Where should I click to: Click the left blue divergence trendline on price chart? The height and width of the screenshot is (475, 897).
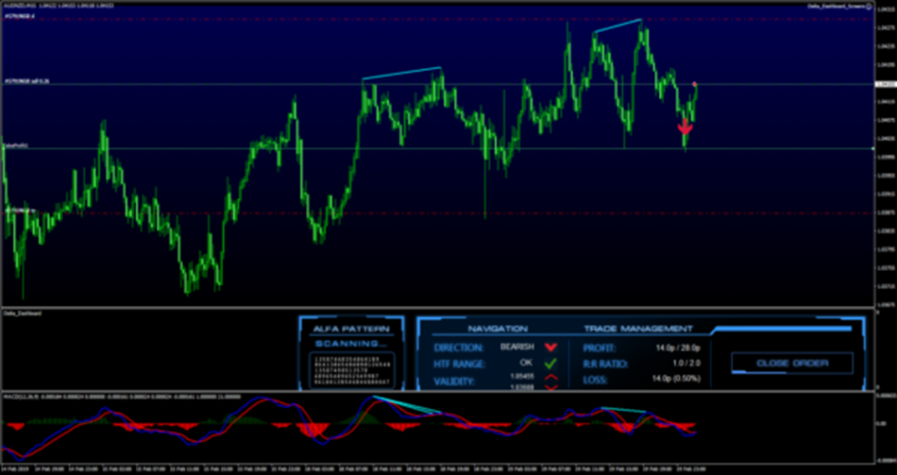[402, 74]
